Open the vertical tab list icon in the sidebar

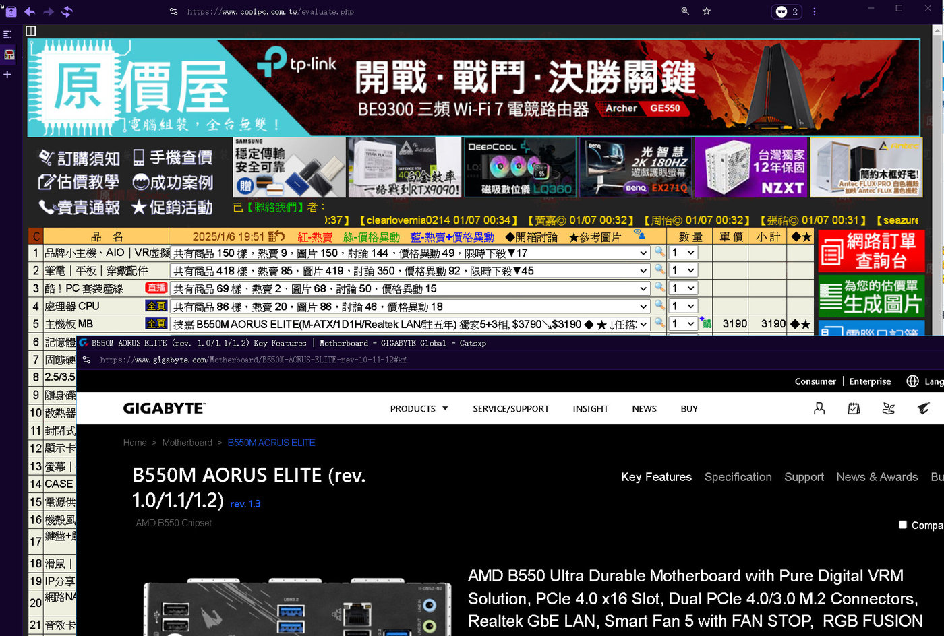point(8,34)
